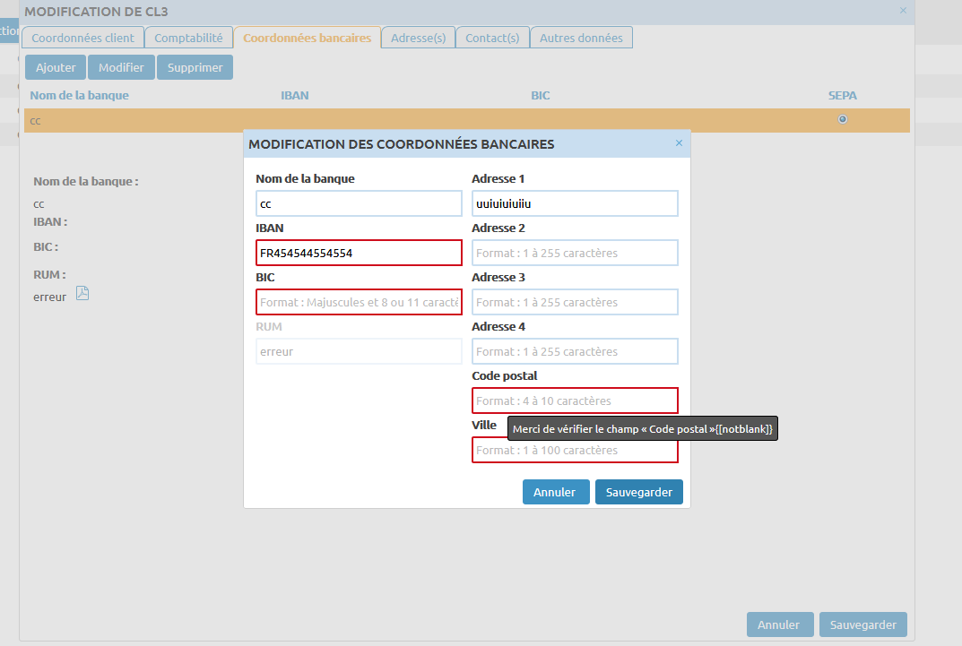Click the Supprimer button

coord(195,67)
